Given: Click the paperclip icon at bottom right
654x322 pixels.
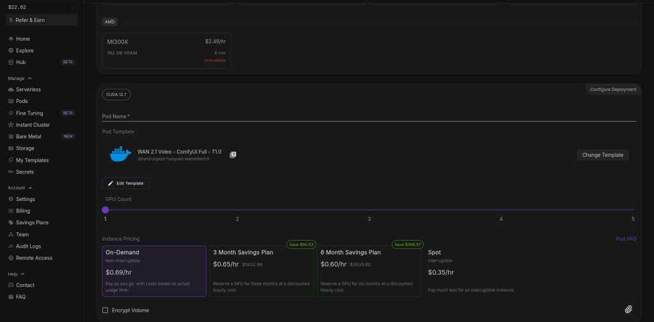Looking at the screenshot, I should (628, 309).
